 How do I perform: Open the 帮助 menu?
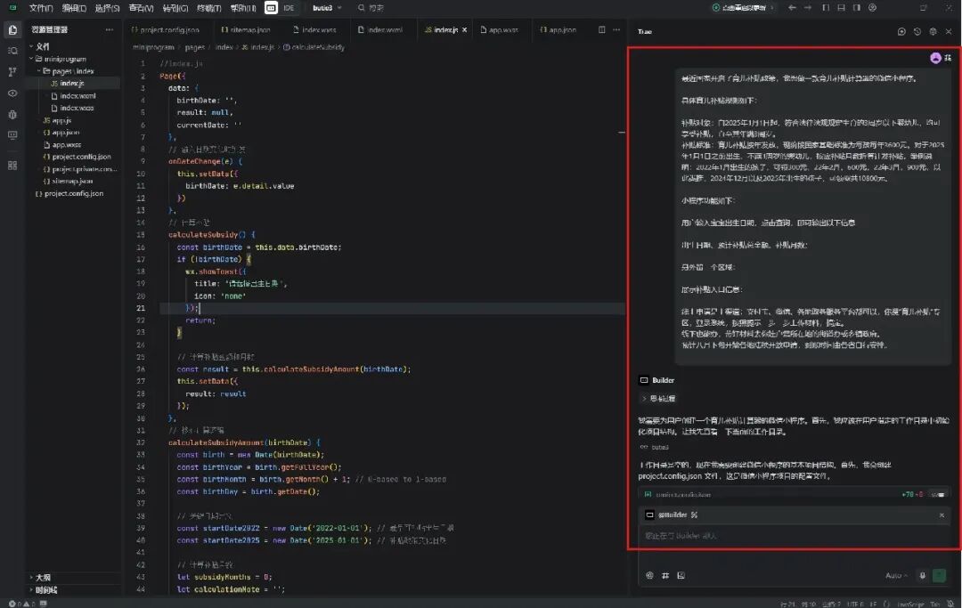[242, 8]
